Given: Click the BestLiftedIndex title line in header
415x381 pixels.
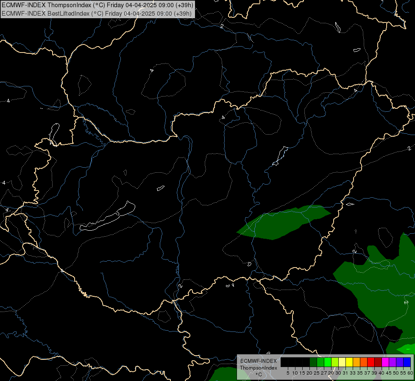Looking at the screenshot, I should [x=97, y=13].
